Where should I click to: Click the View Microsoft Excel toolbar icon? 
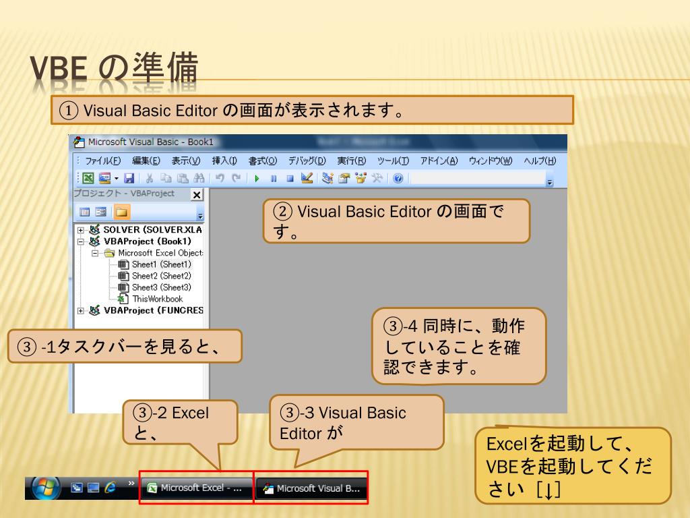tap(88, 178)
